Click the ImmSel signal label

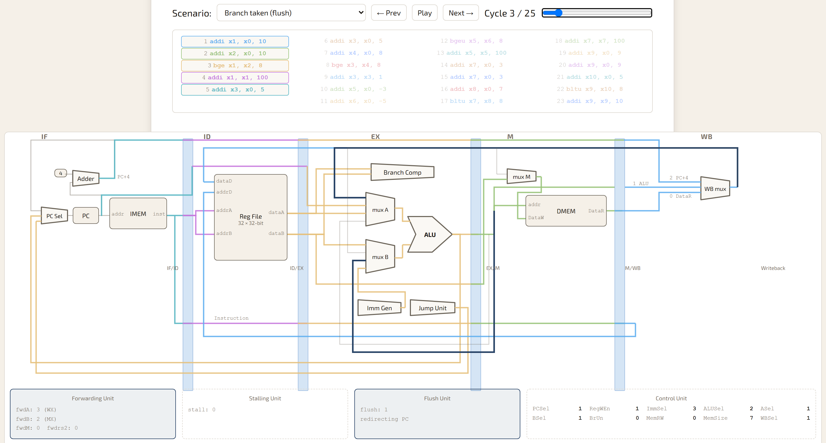[656, 408]
